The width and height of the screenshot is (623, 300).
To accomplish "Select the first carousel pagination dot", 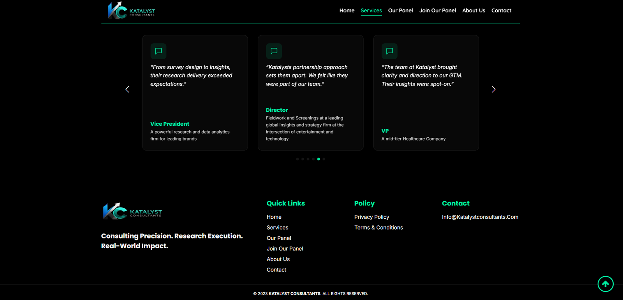I will coord(297,159).
